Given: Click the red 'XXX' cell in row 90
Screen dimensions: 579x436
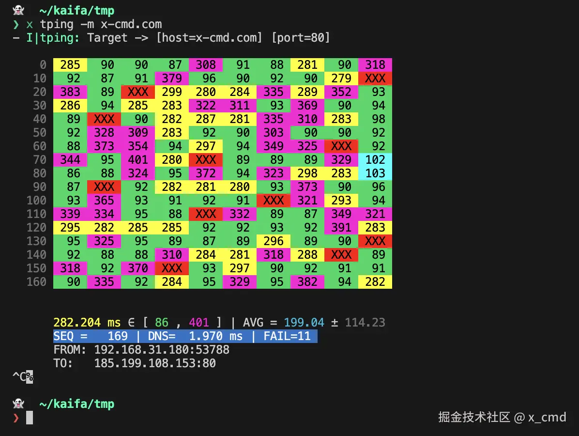Looking at the screenshot, I should coord(104,187).
